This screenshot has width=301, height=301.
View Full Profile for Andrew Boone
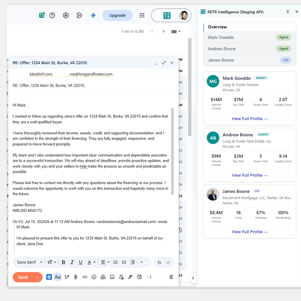click(249, 175)
